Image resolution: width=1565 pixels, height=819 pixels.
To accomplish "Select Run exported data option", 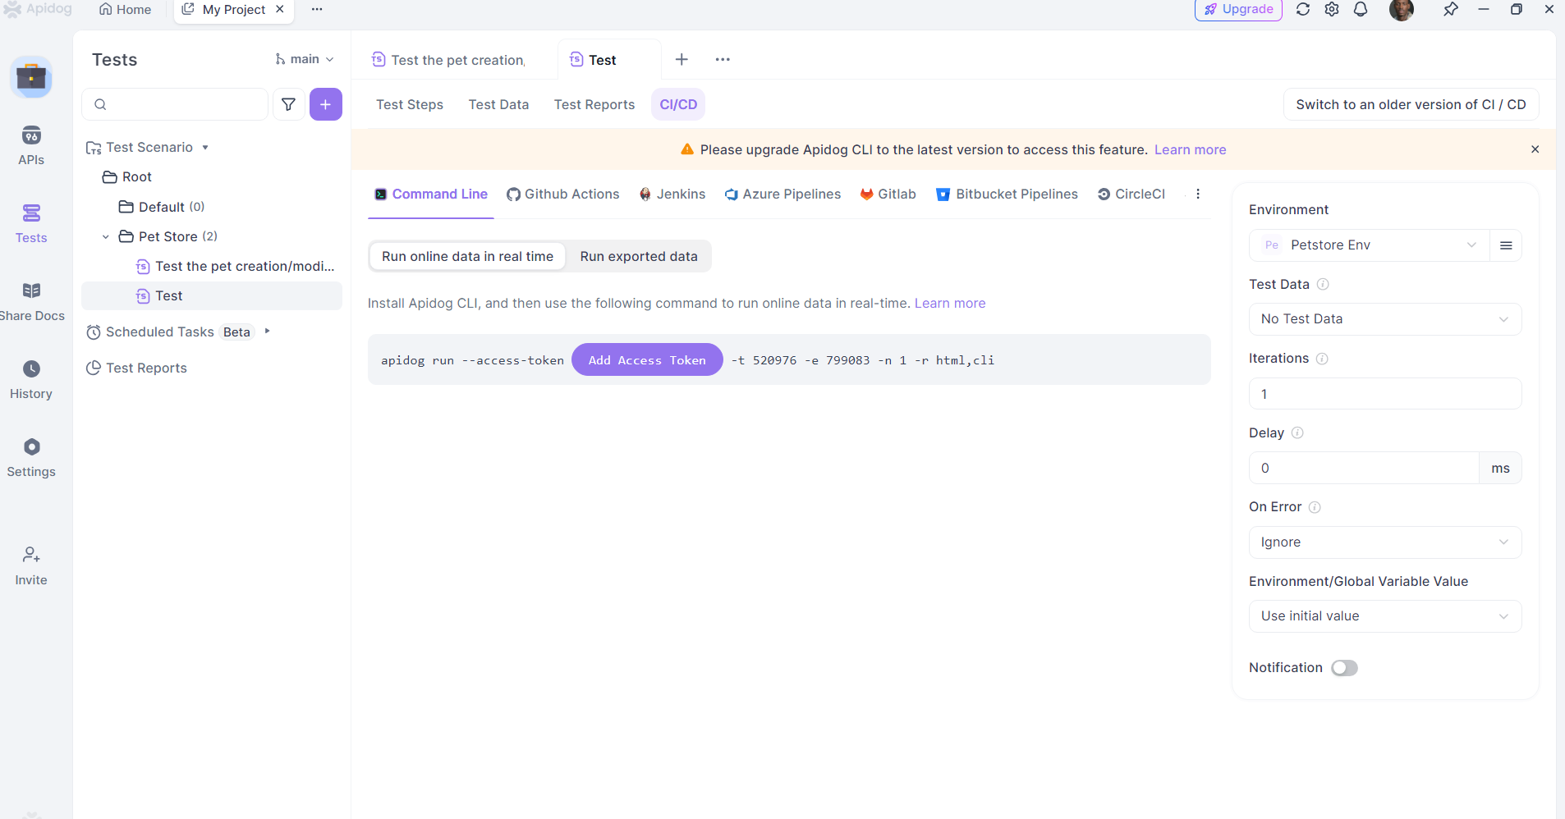I will 639,256.
